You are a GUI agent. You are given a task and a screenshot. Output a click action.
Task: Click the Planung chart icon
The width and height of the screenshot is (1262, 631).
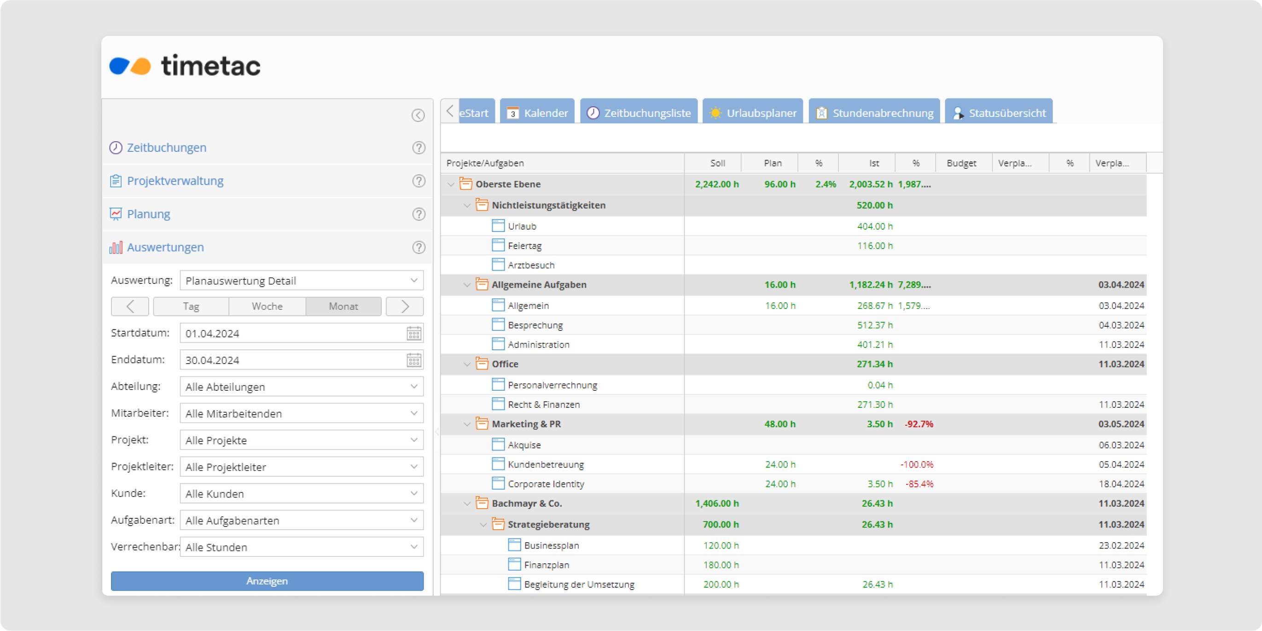point(116,214)
